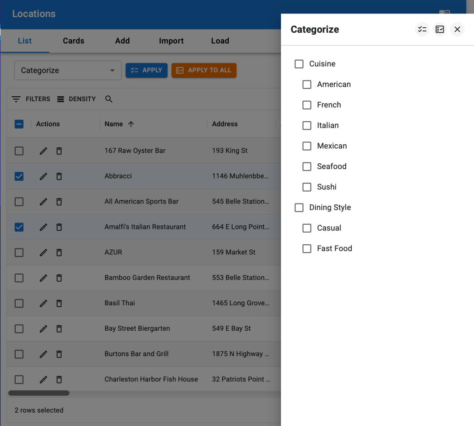Image resolution: width=474 pixels, height=426 pixels.
Task: Click the '549 E Bay St' address cell
Action: point(231,328)
